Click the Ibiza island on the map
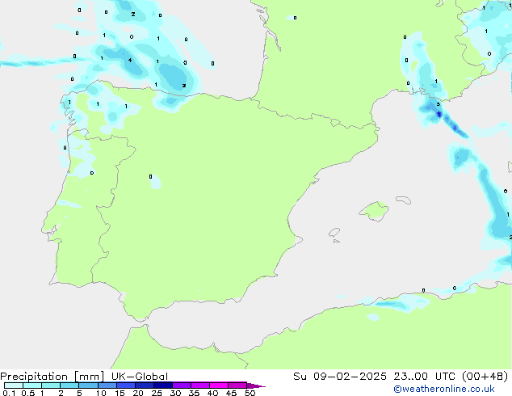Screen dimensions: 512x396 [x=334, y=233]
